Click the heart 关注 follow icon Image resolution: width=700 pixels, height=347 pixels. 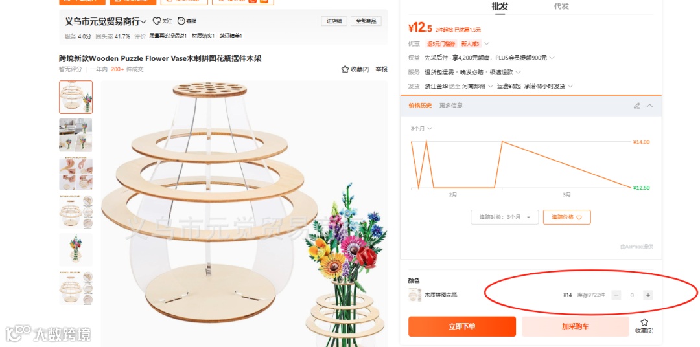(156, 21)
